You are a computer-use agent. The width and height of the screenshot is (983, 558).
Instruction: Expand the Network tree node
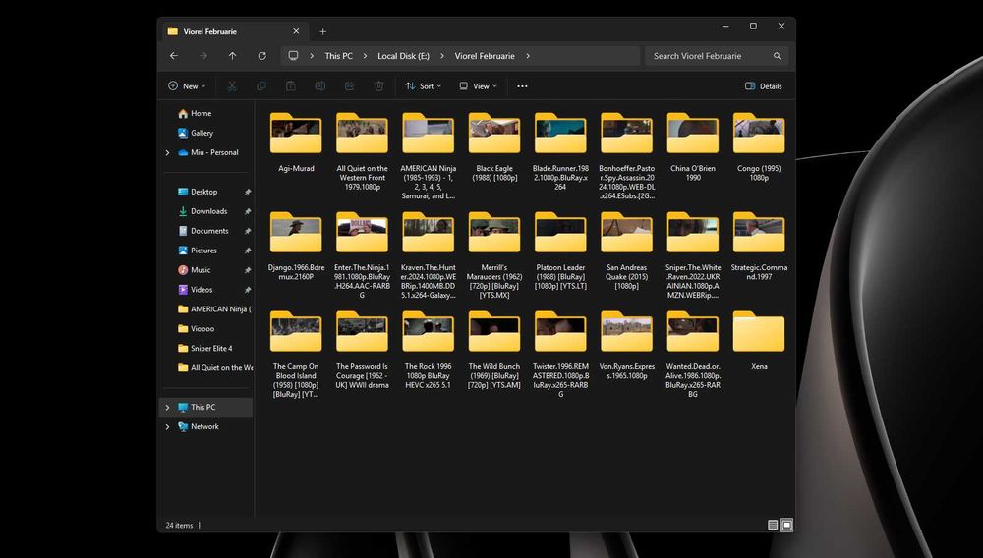pos(167,427)
